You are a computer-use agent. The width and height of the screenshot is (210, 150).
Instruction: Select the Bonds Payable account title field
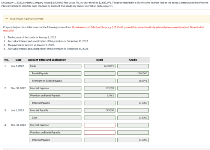[x=55, y=73]
